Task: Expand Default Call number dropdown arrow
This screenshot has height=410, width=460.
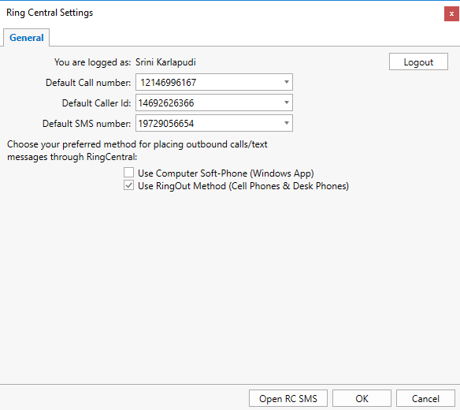Action: (x=287, y=82)
